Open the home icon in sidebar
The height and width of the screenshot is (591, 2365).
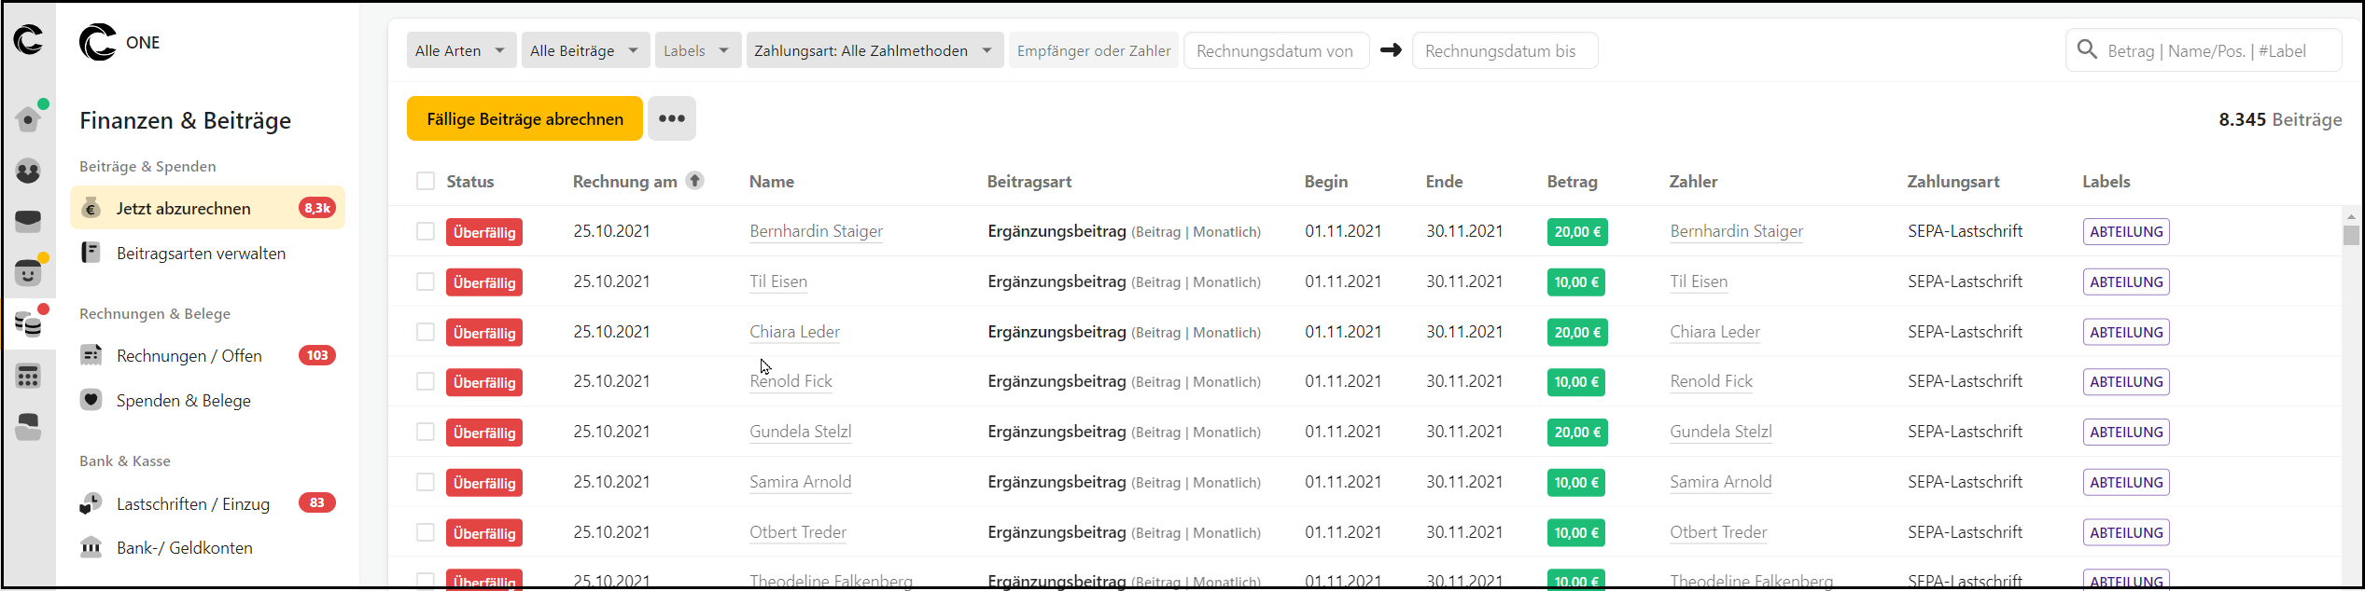click(x=28, y=119)
